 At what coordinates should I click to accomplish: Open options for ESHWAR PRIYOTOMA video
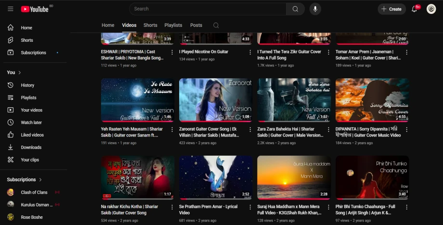tap(172, 52)
